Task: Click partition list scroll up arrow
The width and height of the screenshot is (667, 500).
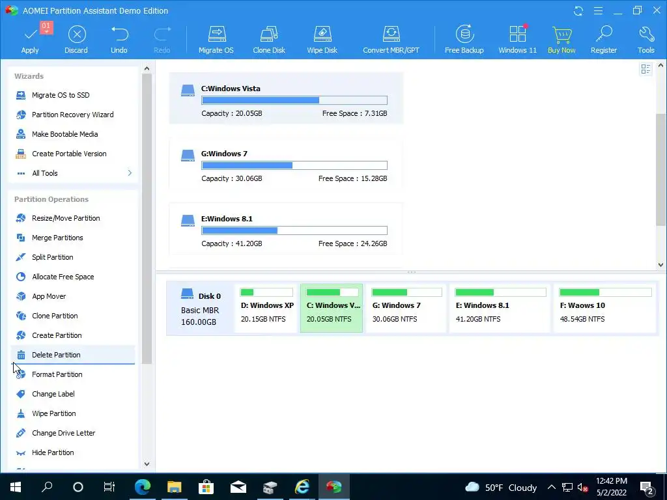Action: point(660,66)
